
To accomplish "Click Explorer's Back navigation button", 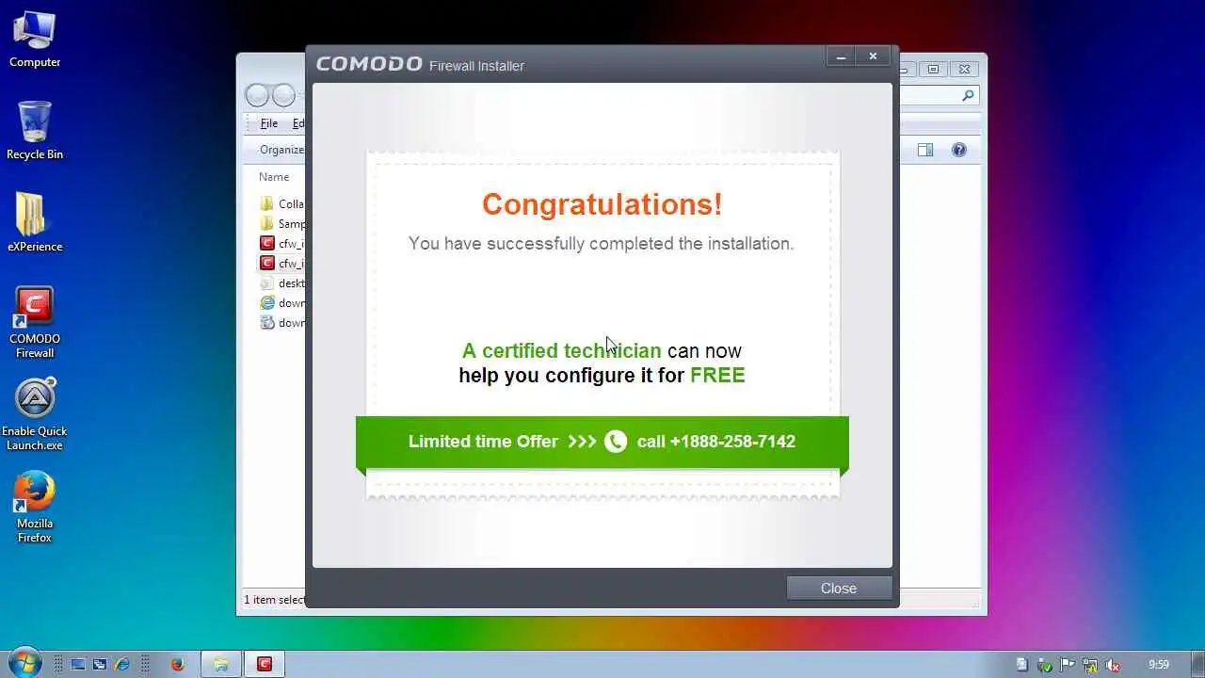I will click(x=256, y=95).
